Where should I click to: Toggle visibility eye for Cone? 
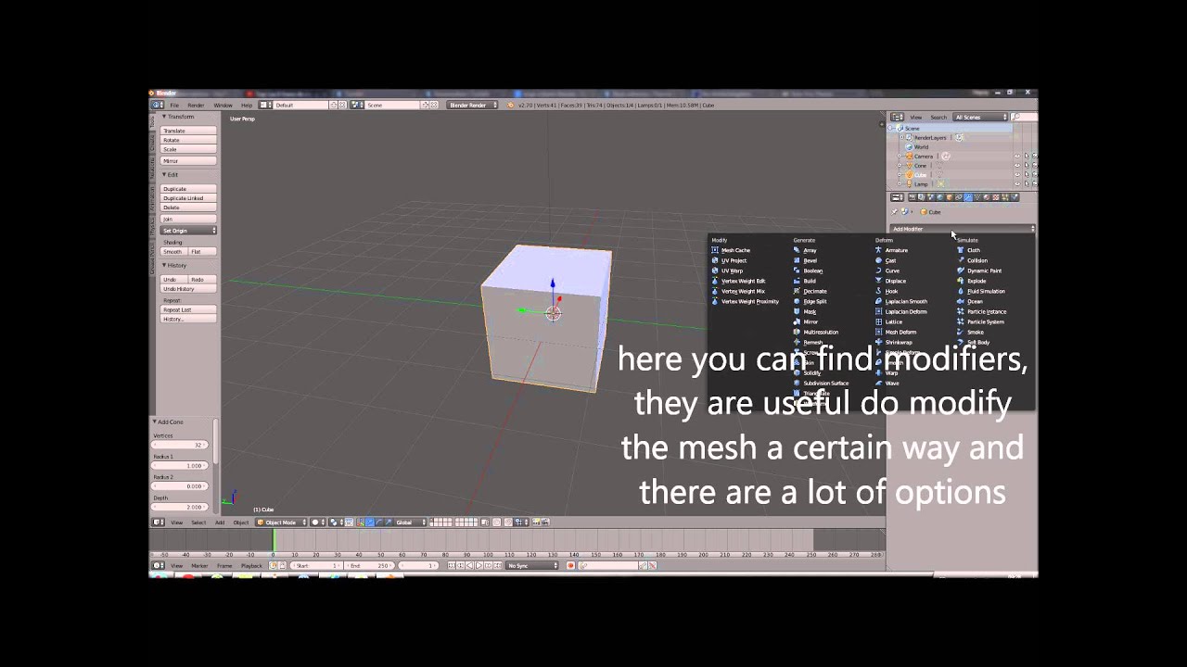[1017, 166]
